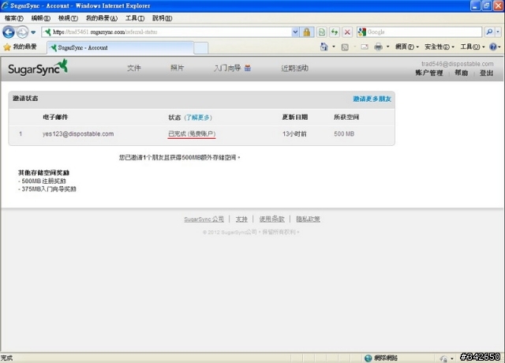
Task: Open the 隐私政策 privacy policy link
Action: click(308, 219)
